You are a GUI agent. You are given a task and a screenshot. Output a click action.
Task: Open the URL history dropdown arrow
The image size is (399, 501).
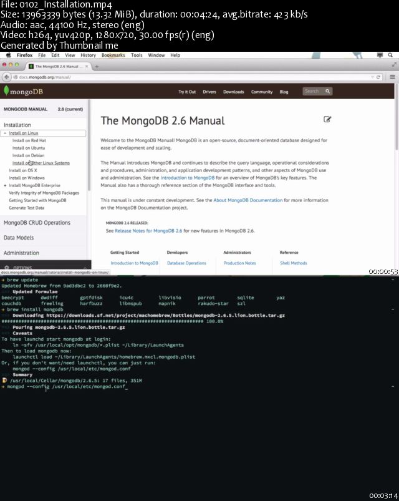coord(372,77)
